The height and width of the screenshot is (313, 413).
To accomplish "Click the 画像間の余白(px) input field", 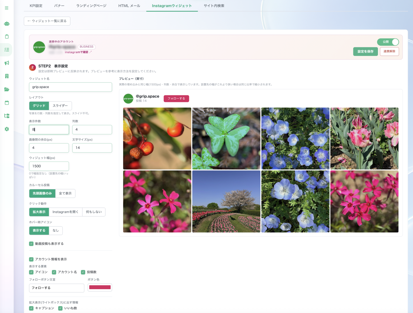I will [49, 148].
